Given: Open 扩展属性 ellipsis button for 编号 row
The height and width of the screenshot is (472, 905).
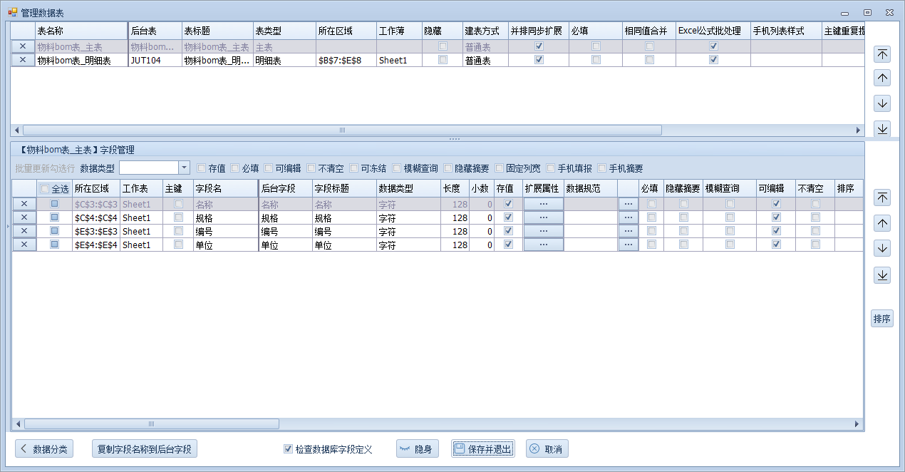Looking at the screenshot, I should click(543, 231).
